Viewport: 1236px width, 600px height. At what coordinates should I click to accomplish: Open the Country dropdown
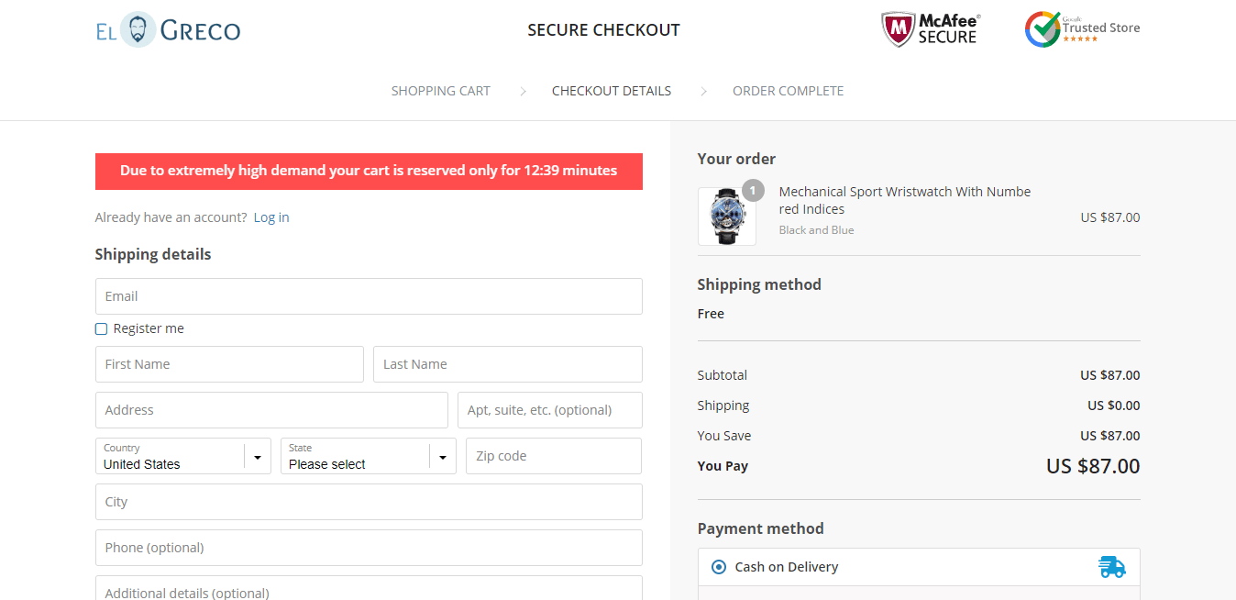click(182, 456)
